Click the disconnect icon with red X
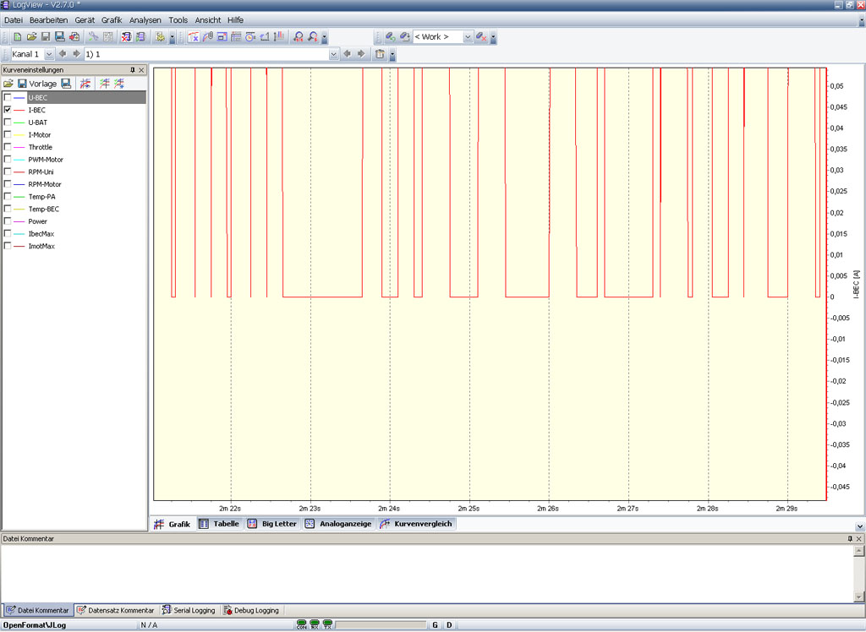This screenshot has height=632, width=866. (481, 37)
